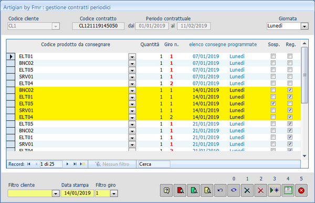The height and width of the screenshot is (203, 315).
Task: Uncheck Sosp. for ELT05 on 14/01/2019
Action: 273,104
